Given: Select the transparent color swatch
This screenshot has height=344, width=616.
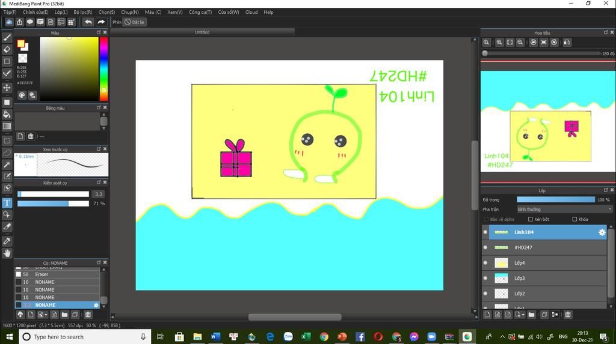Looking at the screenshot, I should point(23,58).
